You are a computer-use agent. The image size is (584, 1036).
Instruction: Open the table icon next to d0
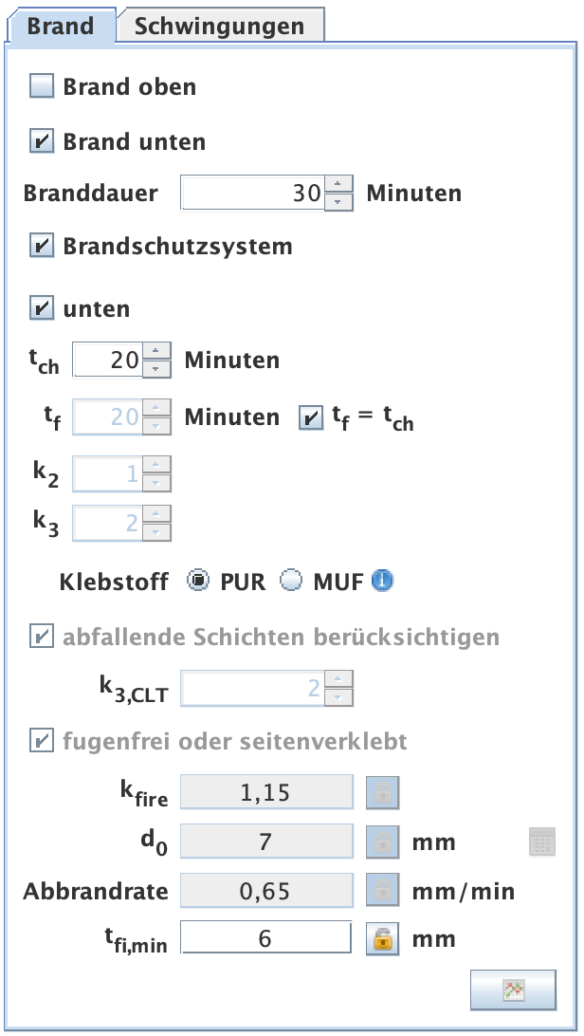pyautogui.click(x=541, y=842)
